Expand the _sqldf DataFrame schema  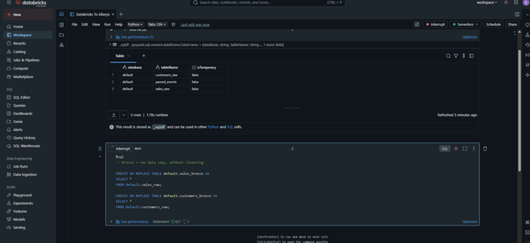(x=110, y=45)
